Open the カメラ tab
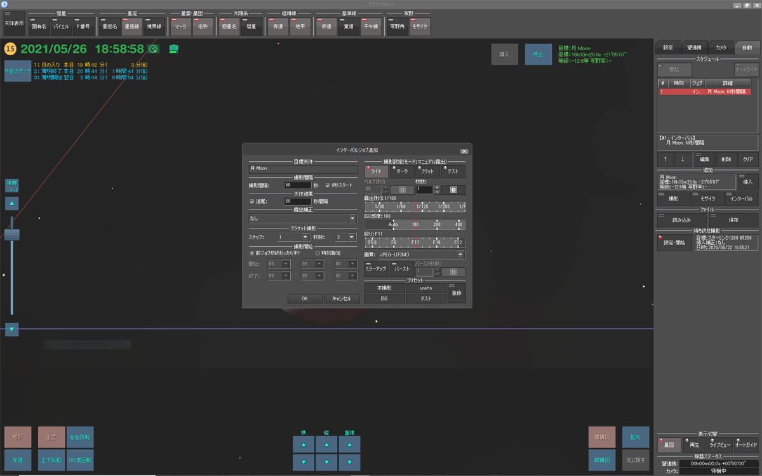The width and height of the screenshot is (762, 476). (x=721, y=48)
